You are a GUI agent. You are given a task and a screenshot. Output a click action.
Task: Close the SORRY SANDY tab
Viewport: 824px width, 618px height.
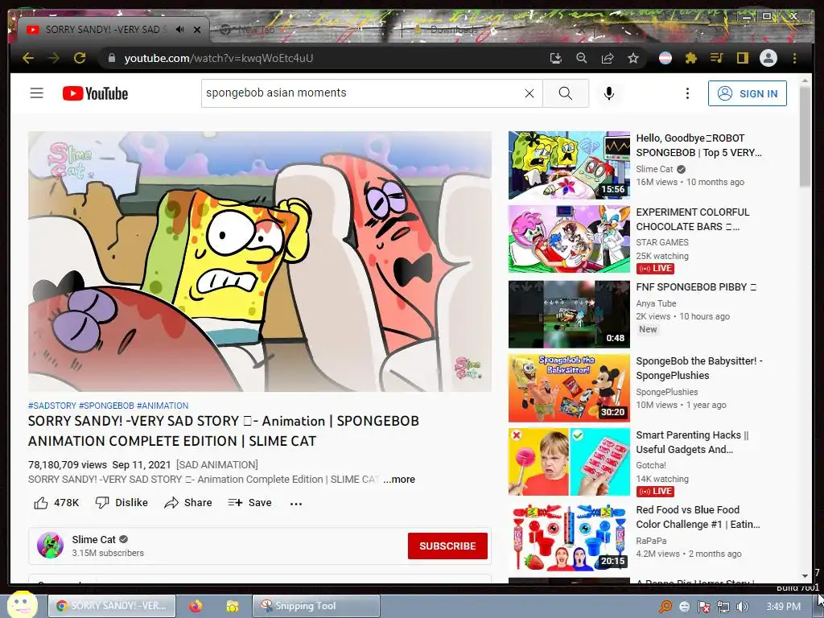[x=197, y=30]
